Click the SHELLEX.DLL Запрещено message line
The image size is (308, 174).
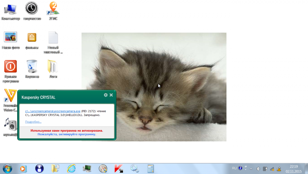(x=63, y=115)
